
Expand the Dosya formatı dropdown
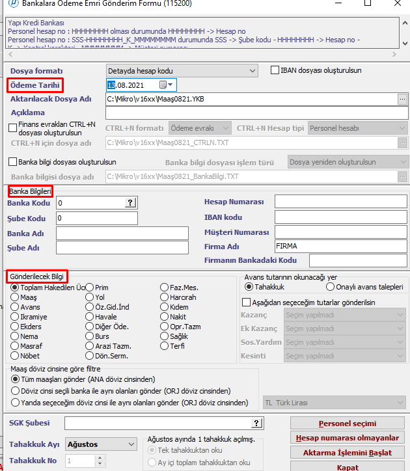point(253,70)
